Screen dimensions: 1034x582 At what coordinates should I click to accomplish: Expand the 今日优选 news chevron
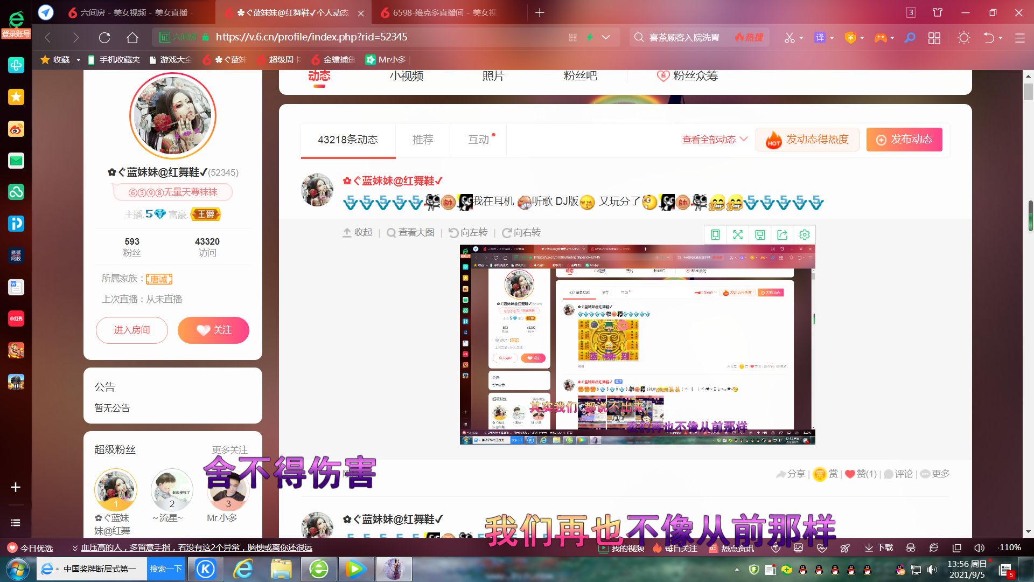(x=75, y=548)
